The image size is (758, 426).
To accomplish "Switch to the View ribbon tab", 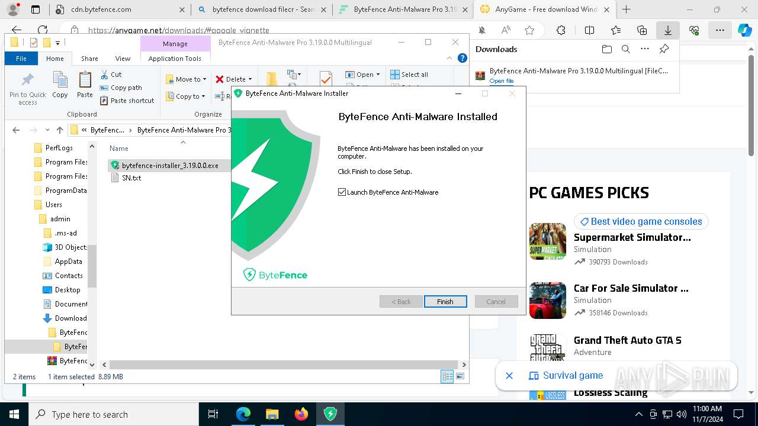I will click(123, 59).
